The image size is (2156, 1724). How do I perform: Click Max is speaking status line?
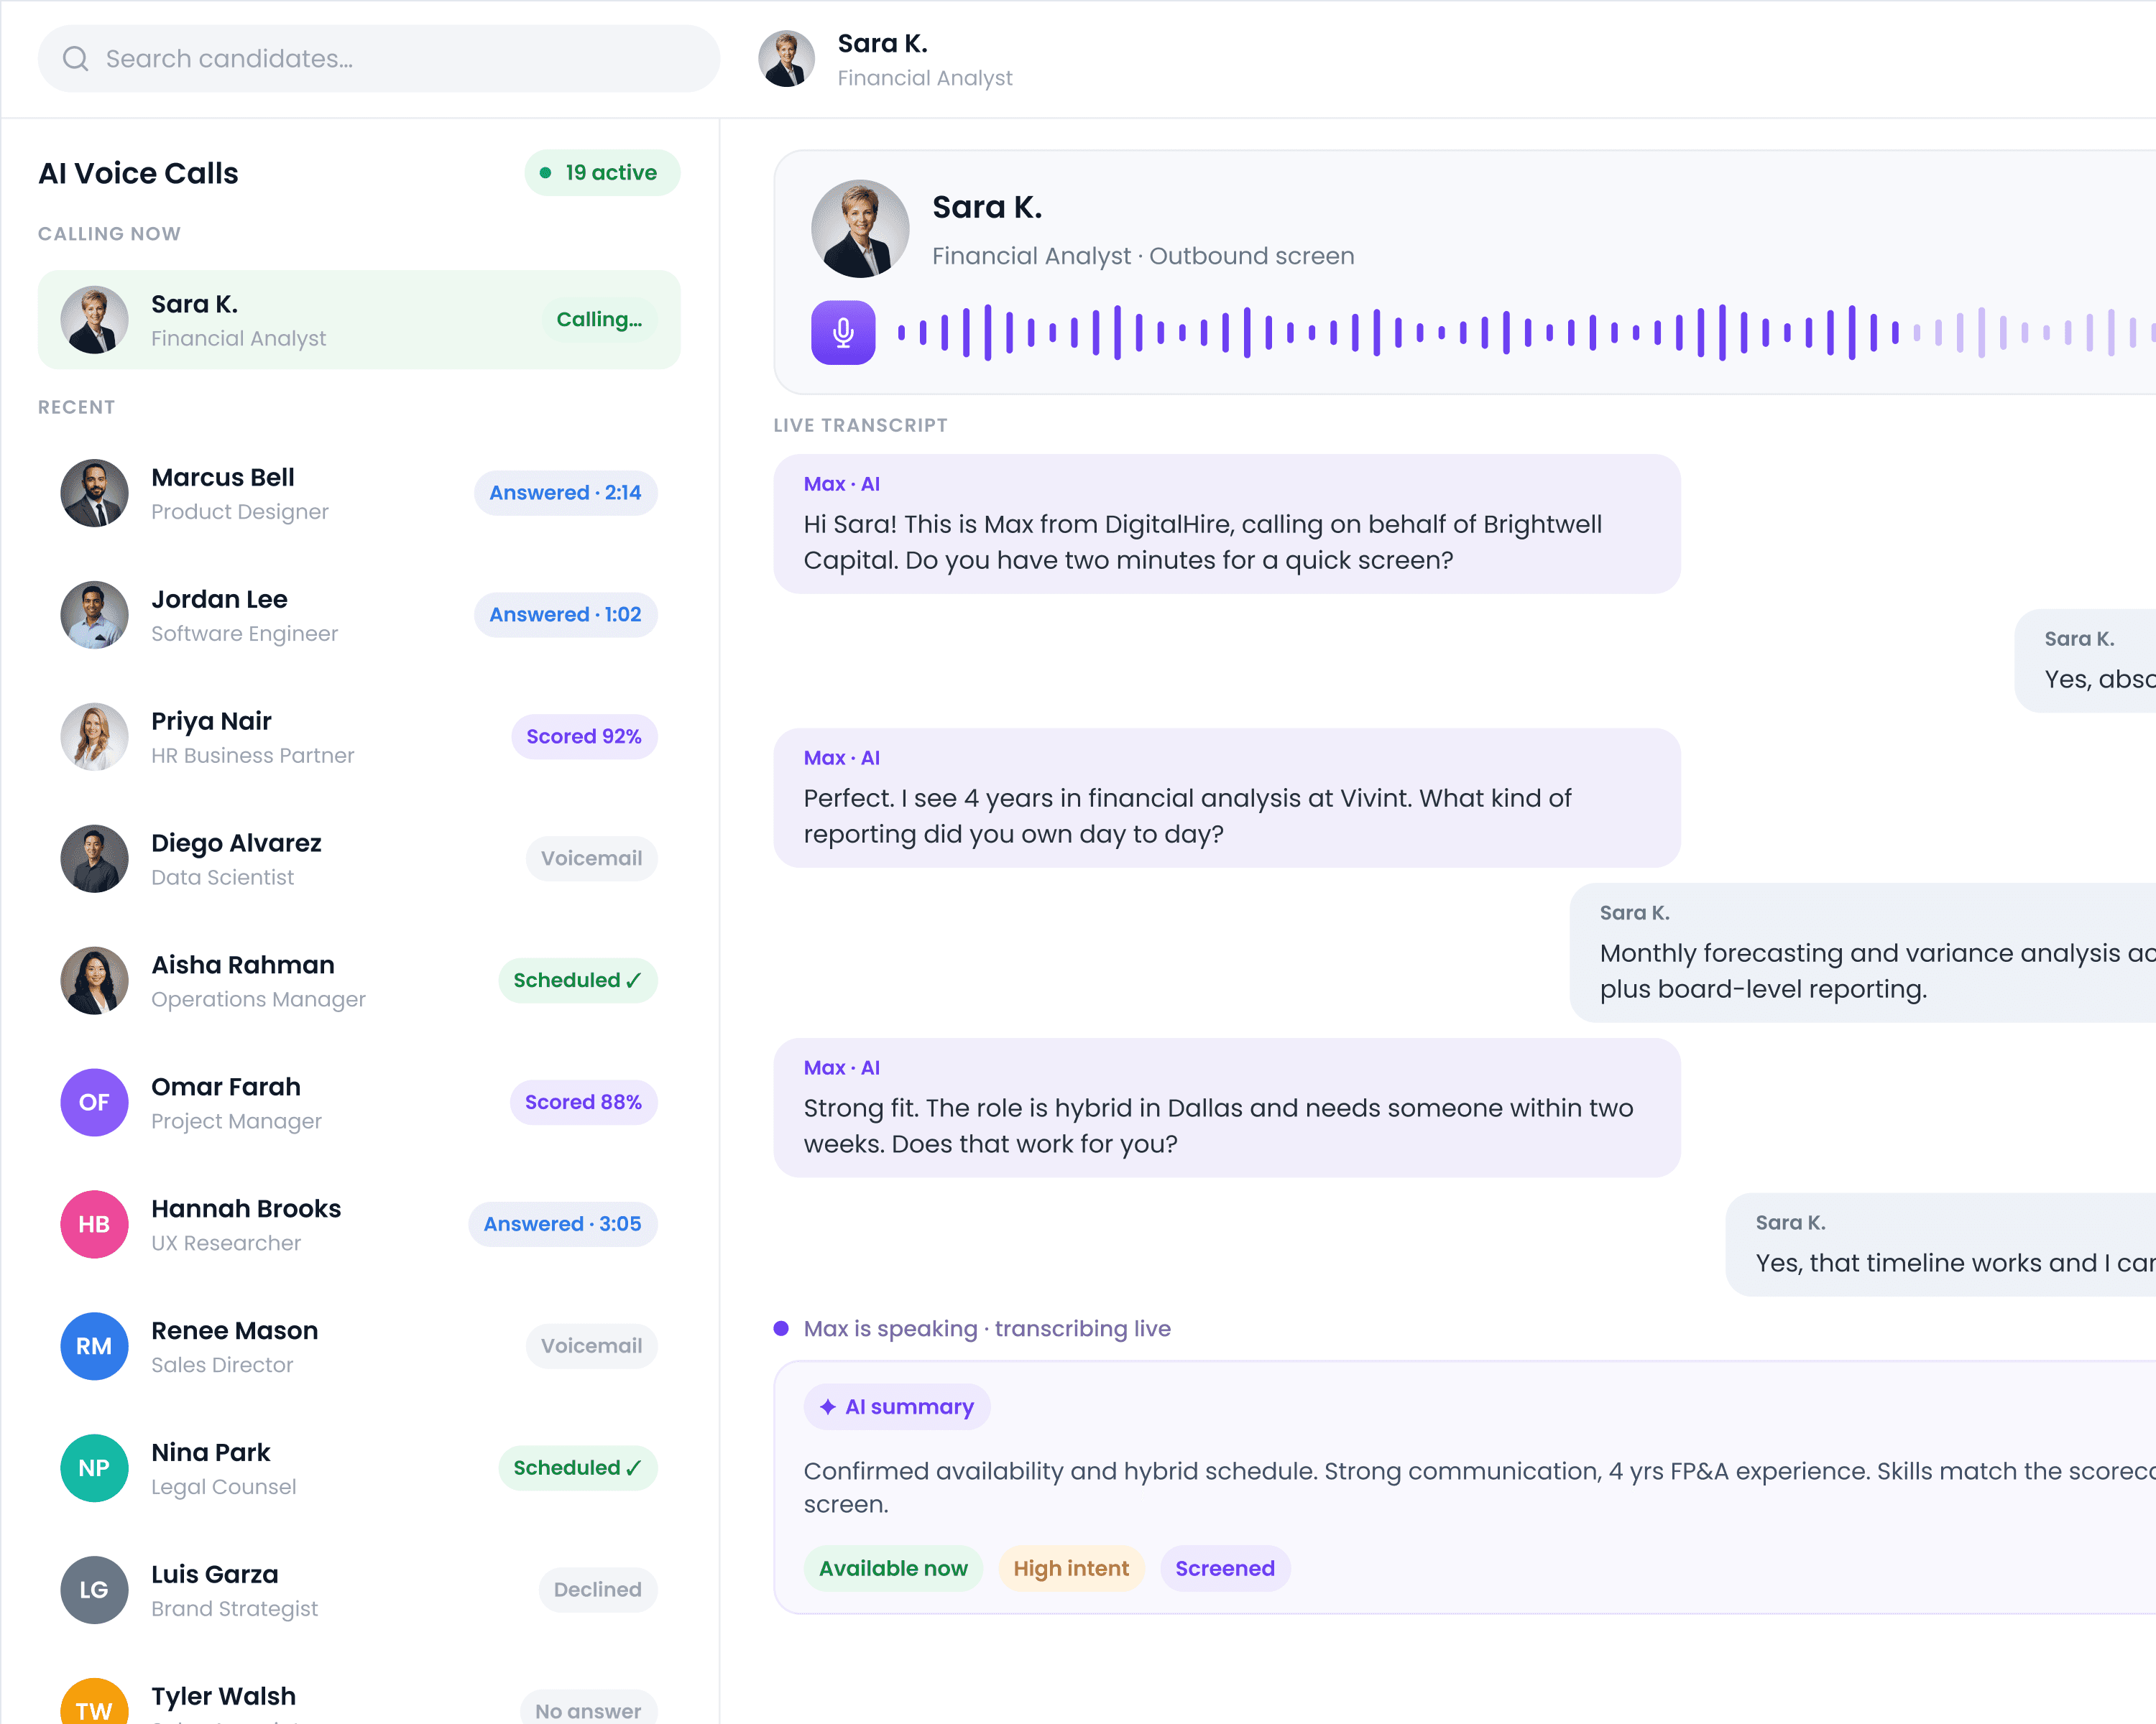(972, 1329)
